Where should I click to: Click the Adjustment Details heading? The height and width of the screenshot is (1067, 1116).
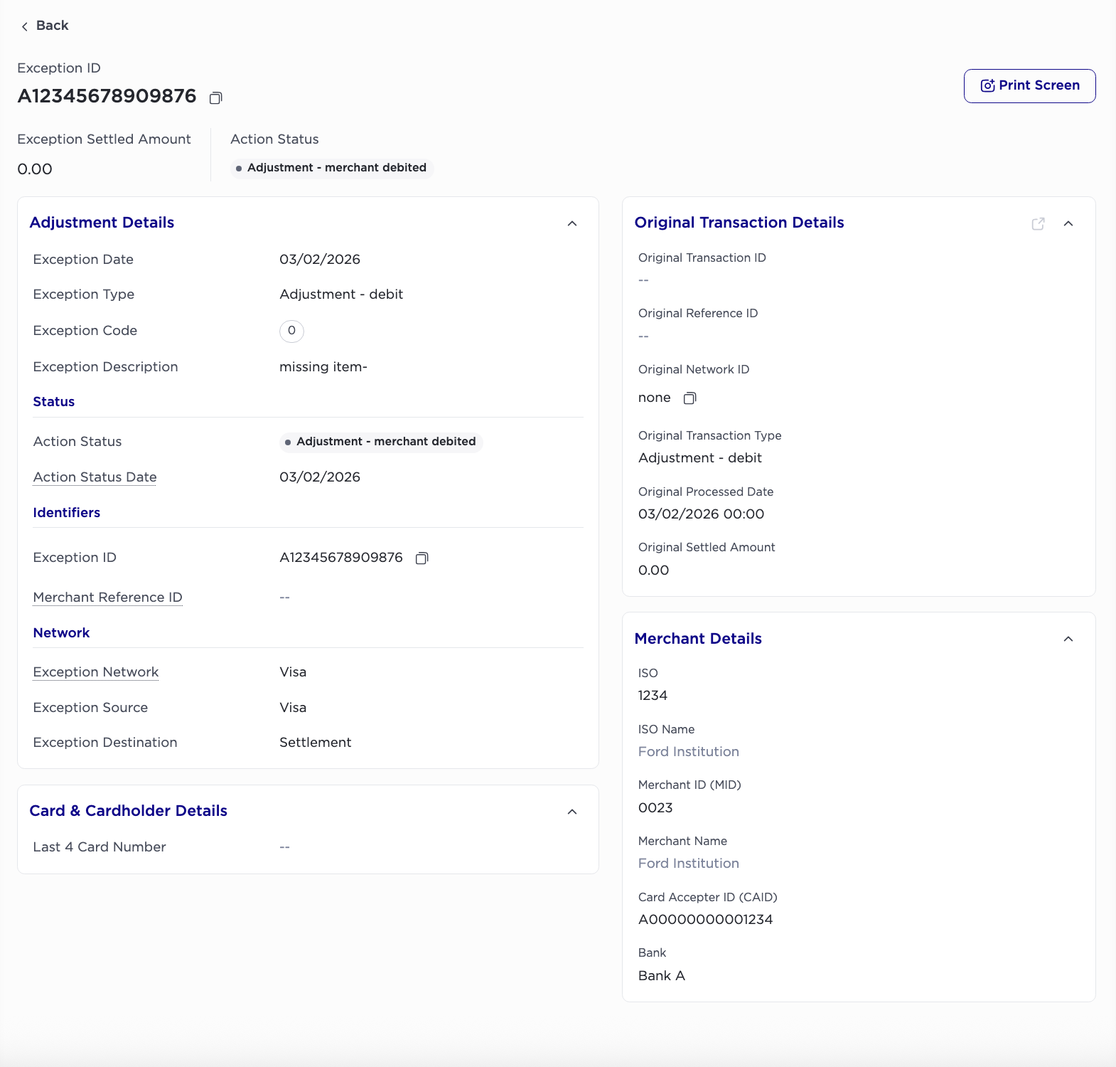click(x=102, y=223)
